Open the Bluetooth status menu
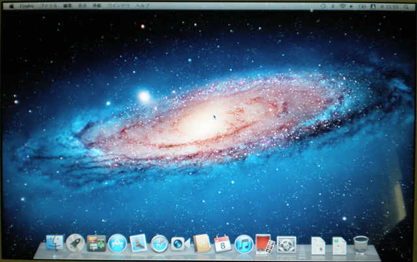This screenshot has height=262, width=417. point(333,7)
